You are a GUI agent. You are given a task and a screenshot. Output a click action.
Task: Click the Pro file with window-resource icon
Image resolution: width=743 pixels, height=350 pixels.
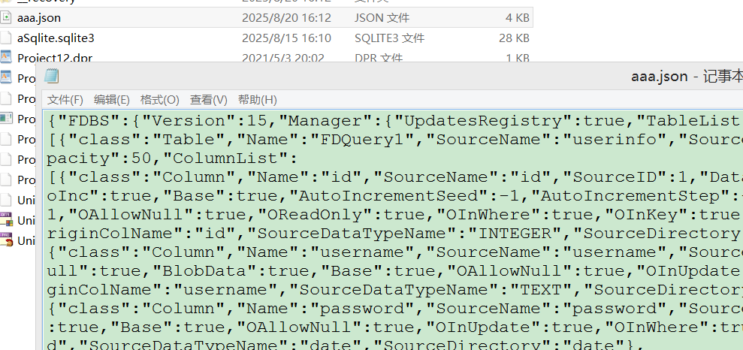click(6, 119)
